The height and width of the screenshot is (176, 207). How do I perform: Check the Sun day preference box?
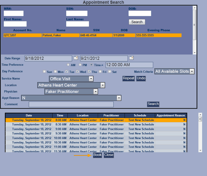tap(44, 72)
